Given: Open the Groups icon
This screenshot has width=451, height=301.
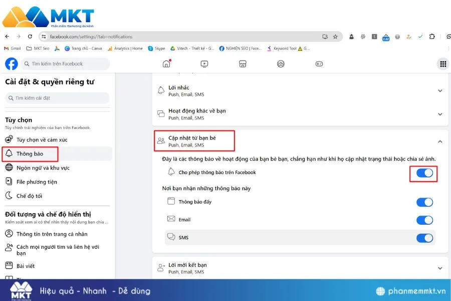Looking at the screenshot, I should 281,64.
